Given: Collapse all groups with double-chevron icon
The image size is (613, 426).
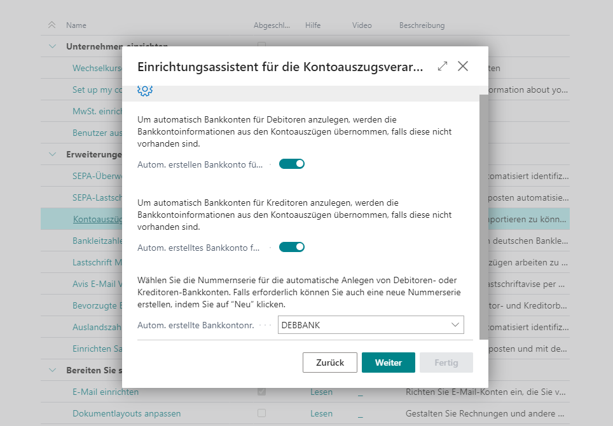Looking at the screenshot, I should pyautogui.click(x=52, y=25).
